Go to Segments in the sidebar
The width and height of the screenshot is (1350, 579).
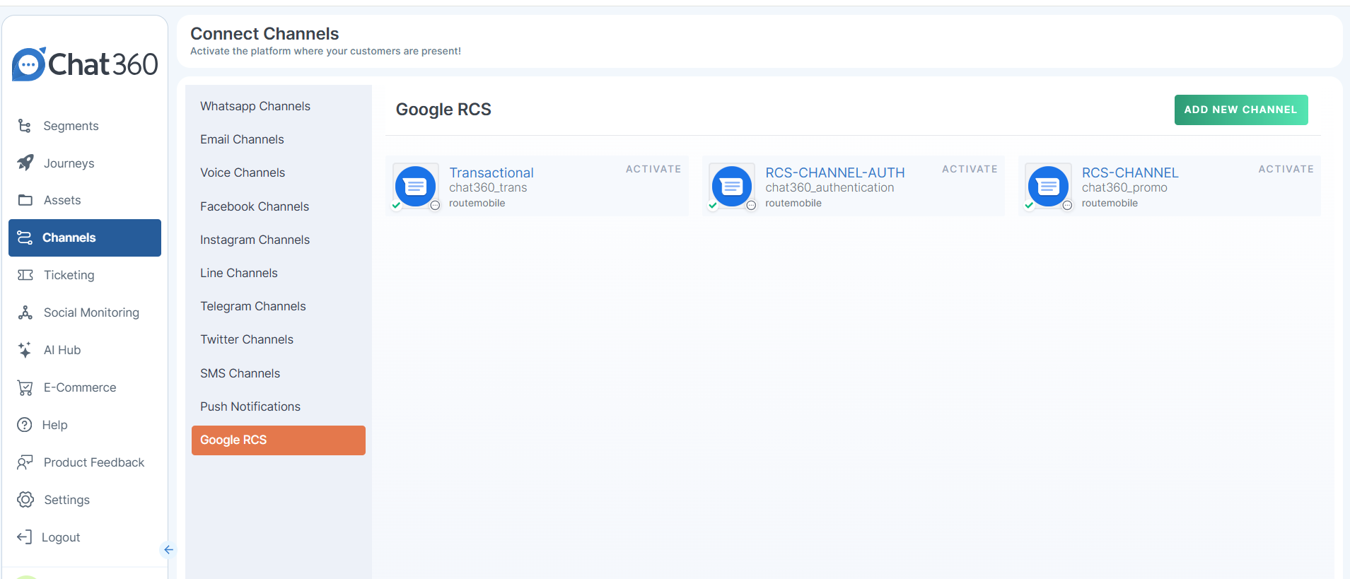click(71, 126)
